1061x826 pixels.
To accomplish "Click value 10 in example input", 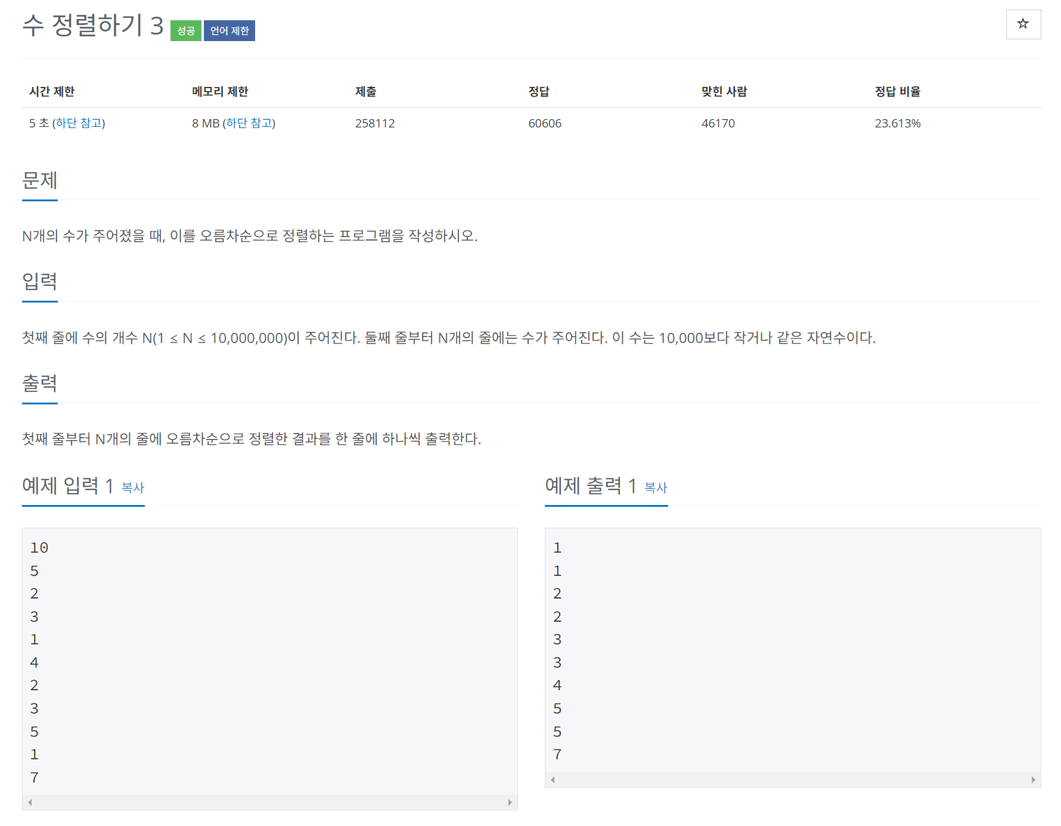I will pyautogui.click(x=39, y=548).
